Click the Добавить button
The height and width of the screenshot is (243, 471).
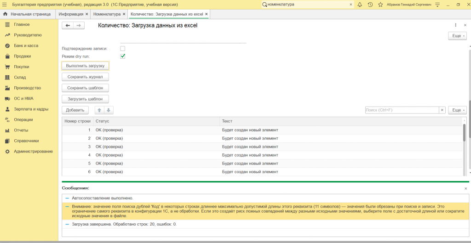75,110
